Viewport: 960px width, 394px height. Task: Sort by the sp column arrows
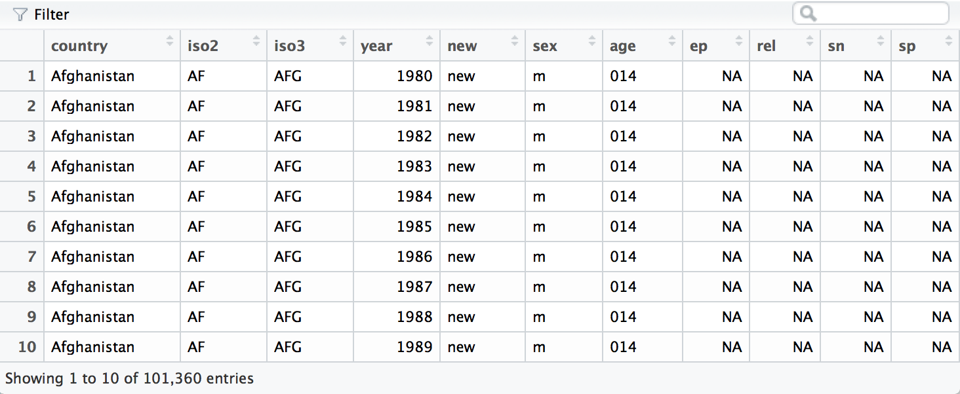tap(949, 41)
